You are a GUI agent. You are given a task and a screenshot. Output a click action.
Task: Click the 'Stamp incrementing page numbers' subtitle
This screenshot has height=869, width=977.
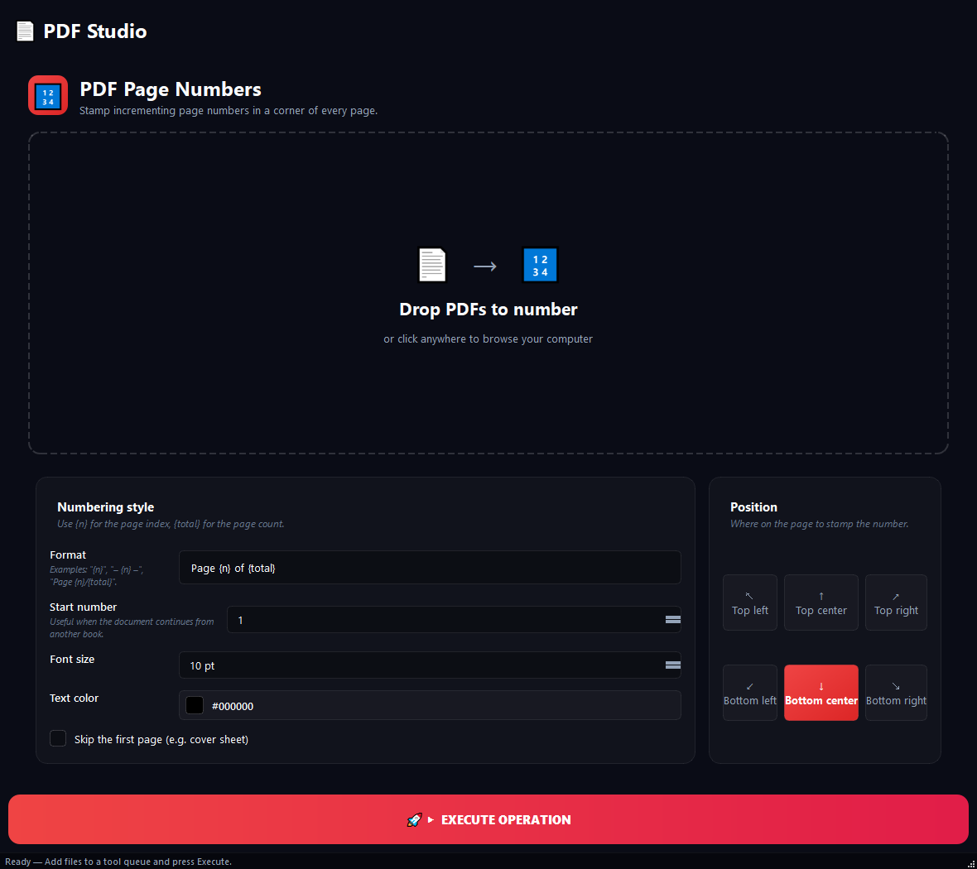pos(229,111)
